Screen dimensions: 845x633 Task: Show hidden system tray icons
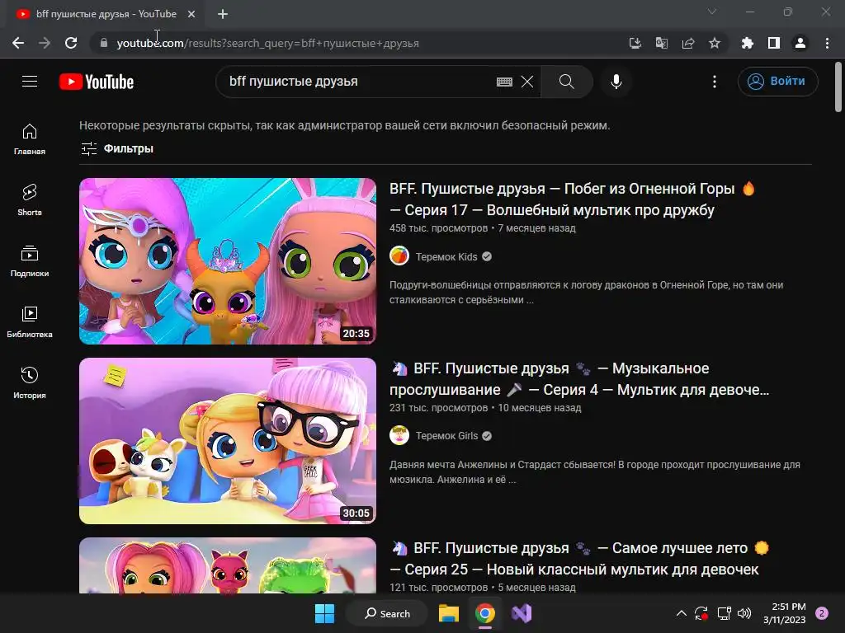pyautogui.click(x=681, y=613)
